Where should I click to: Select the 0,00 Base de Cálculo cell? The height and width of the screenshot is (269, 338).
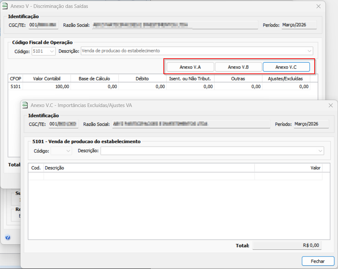pos(95,87)
